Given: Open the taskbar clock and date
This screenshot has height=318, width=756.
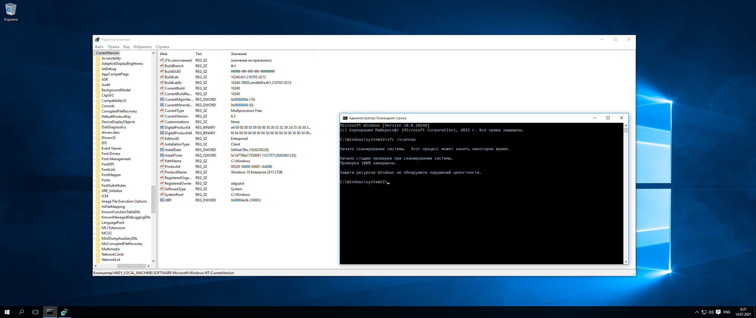Looking at the screenshot, I should click(743, 312).
